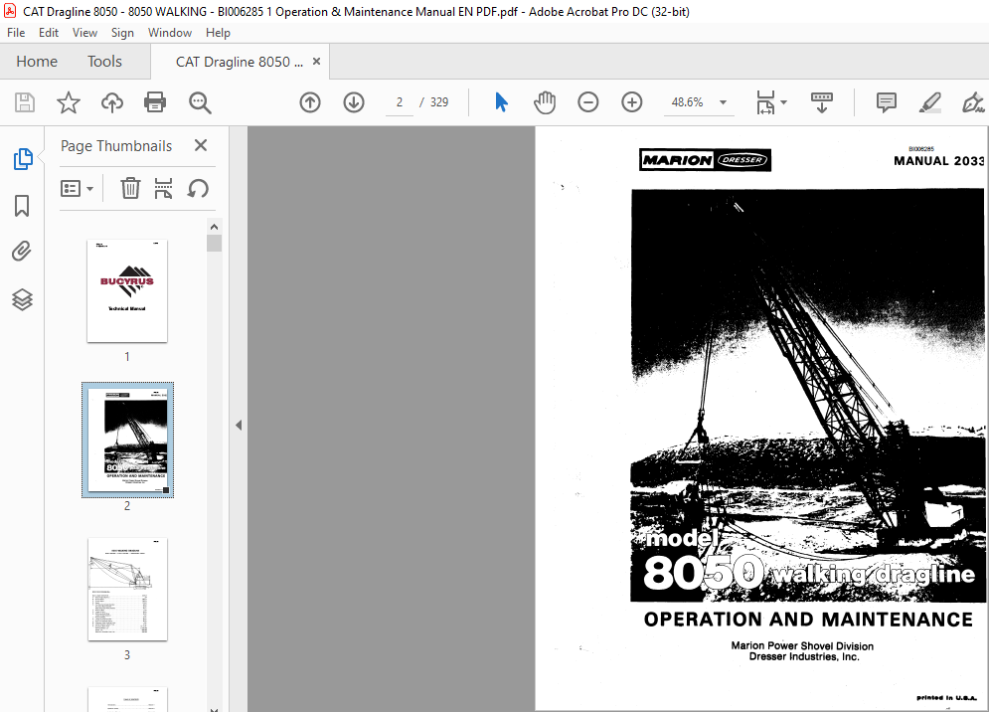Collapse the navigation pane arrow

click(x=239, y=426)
